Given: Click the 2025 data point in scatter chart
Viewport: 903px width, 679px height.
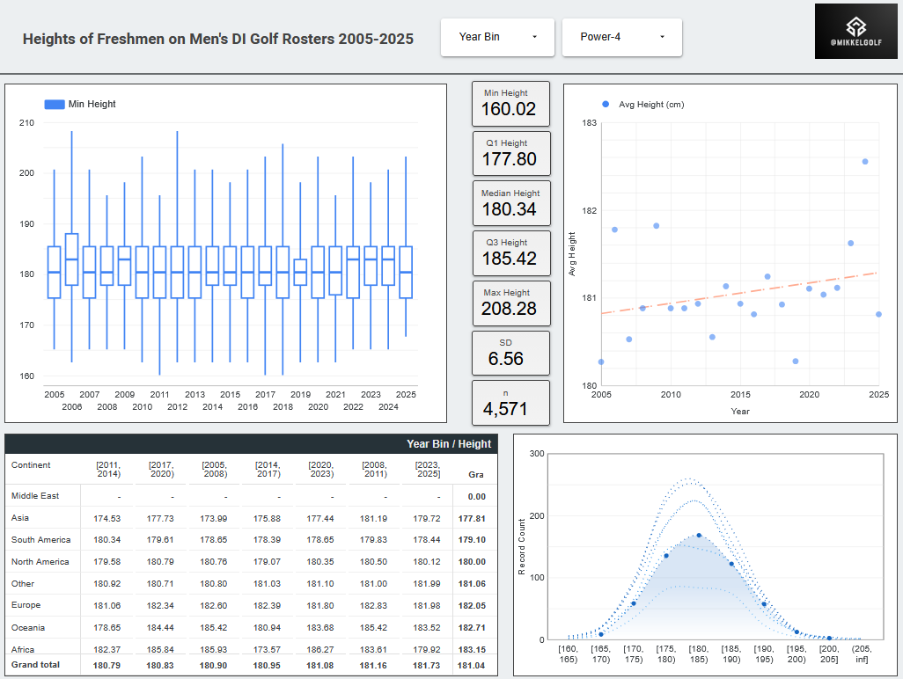Looking at the screenshot, I should [879, 314].
